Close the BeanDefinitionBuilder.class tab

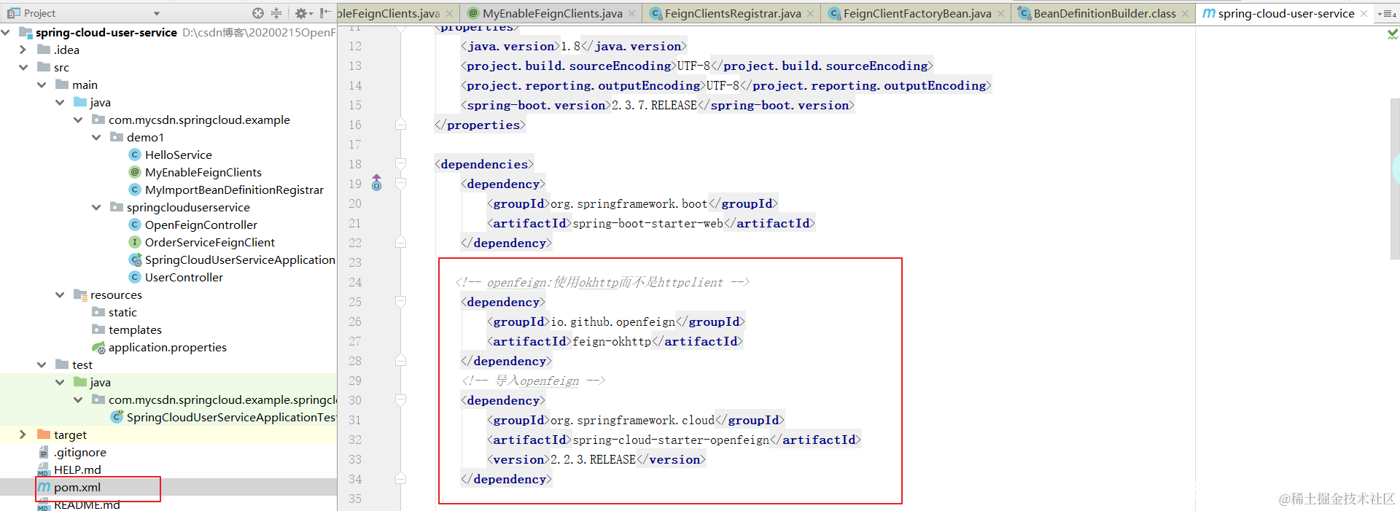(1185, 14)
